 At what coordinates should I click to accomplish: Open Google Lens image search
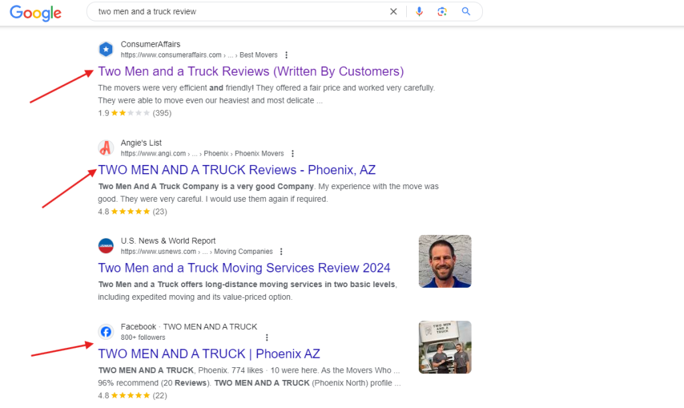442,11
